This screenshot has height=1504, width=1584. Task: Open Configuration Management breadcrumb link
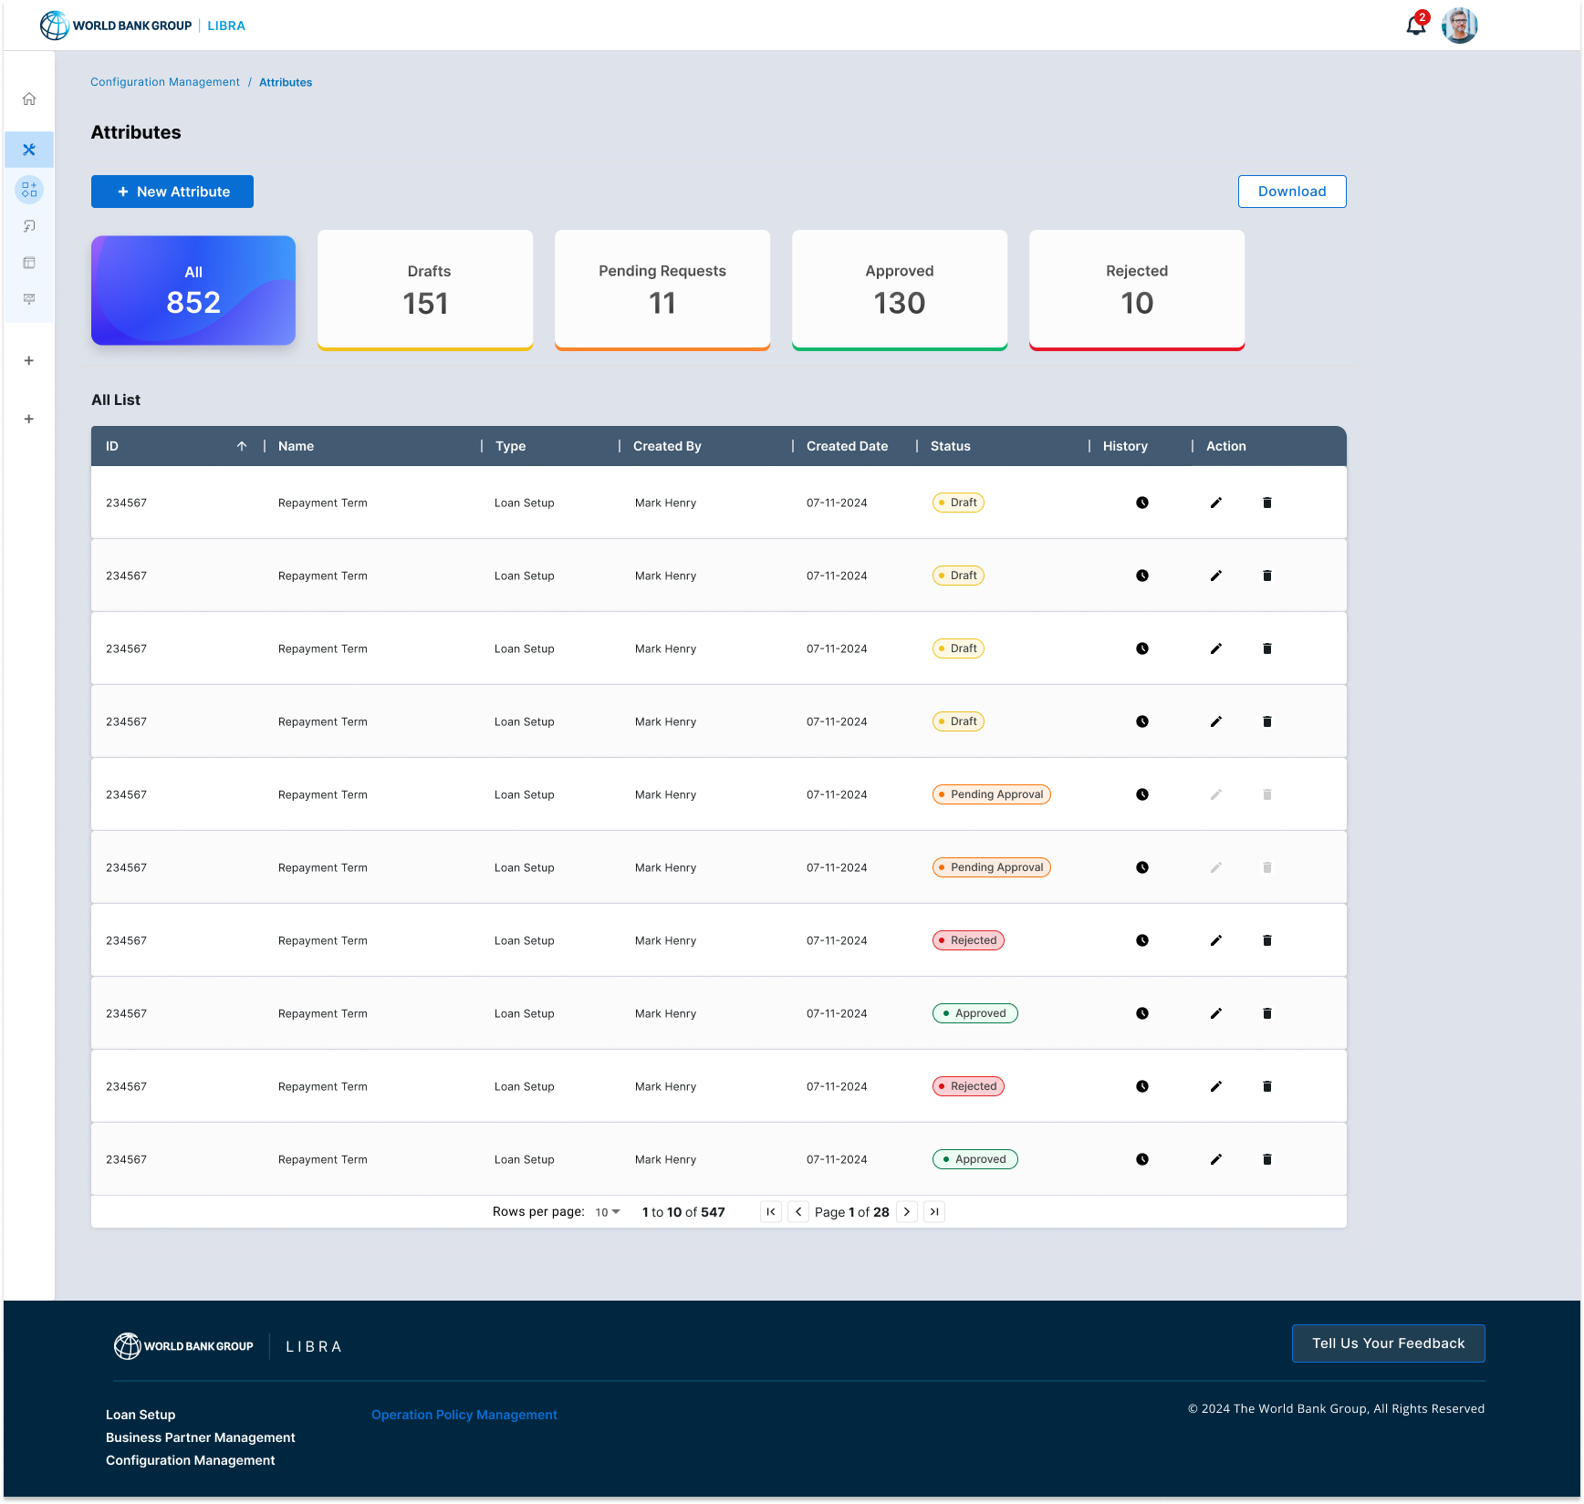165,82
